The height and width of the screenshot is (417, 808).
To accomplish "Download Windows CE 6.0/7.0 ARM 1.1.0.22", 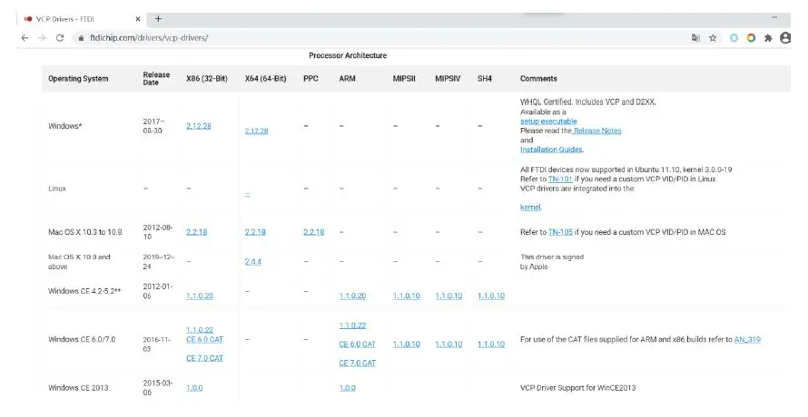I will (352, 325).
